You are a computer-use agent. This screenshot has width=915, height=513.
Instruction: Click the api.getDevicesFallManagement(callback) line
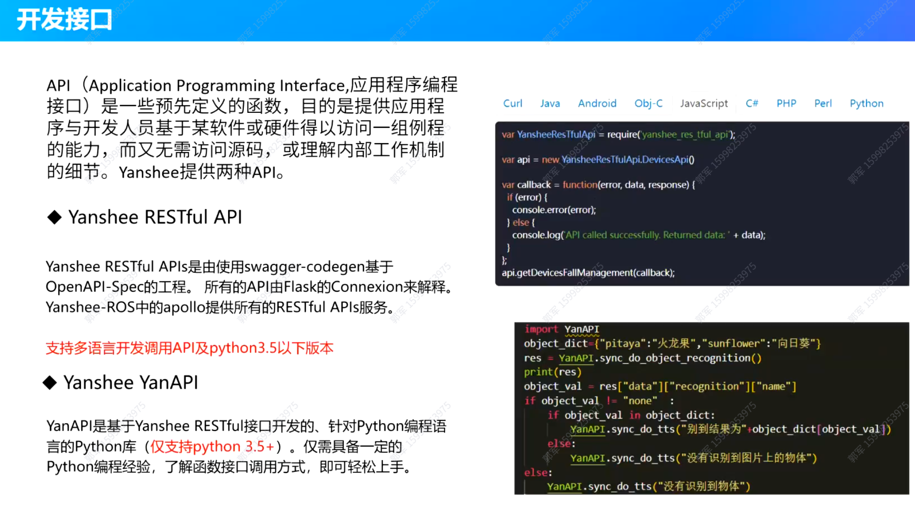click(x=588, y=273)
